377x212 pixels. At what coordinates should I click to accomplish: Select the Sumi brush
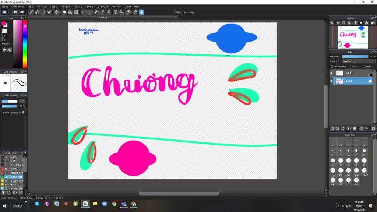12,185
